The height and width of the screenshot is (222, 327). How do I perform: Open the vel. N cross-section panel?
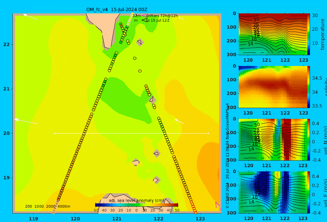pos(273,139)
